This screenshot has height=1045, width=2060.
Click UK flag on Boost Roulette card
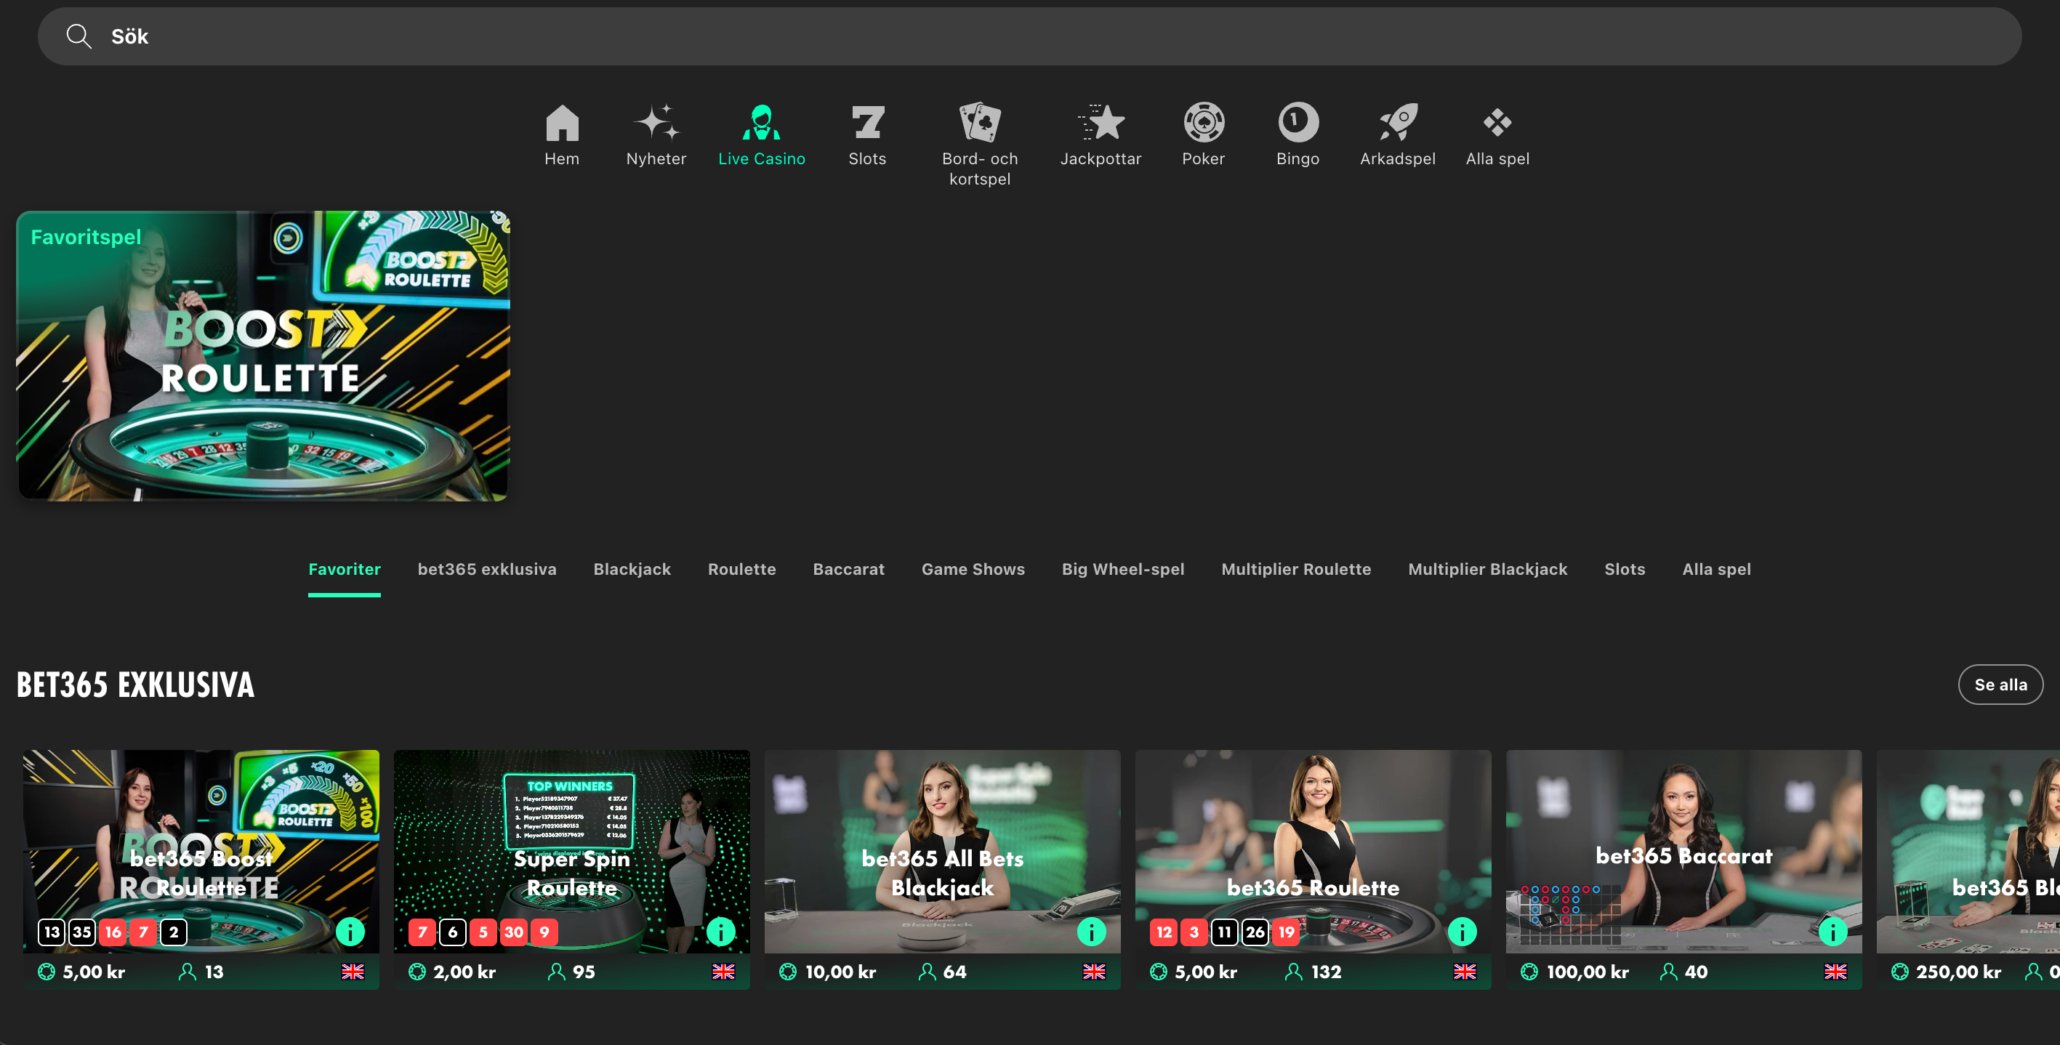(x=353, y=972)
